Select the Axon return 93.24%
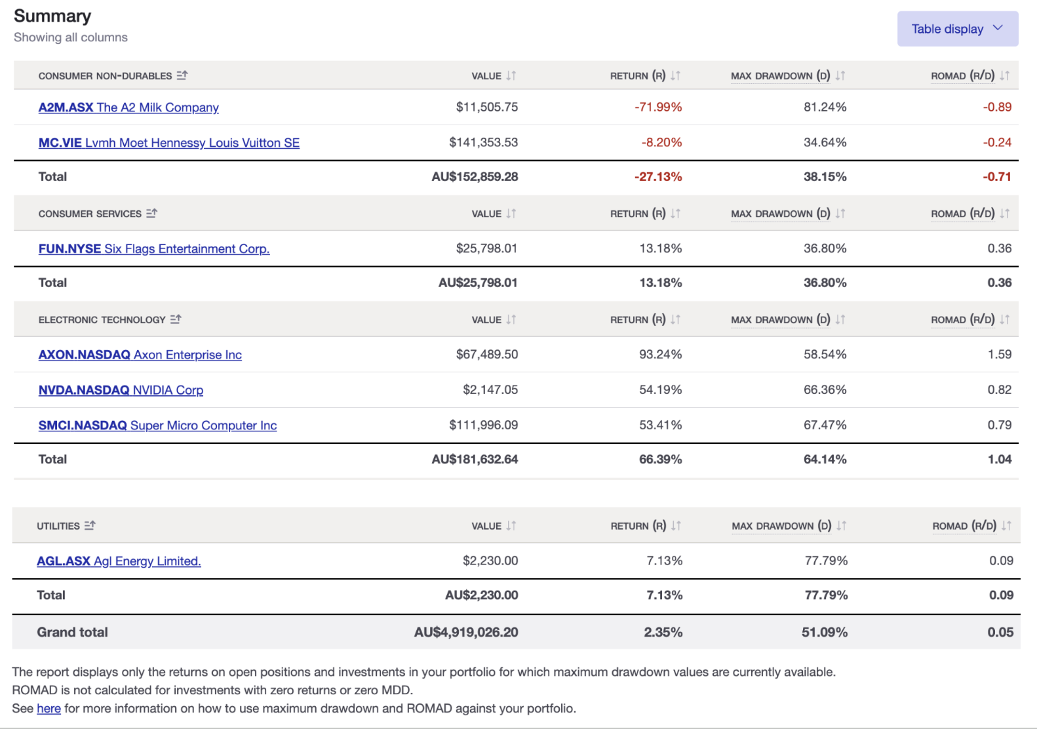 (x=661, y=355)
